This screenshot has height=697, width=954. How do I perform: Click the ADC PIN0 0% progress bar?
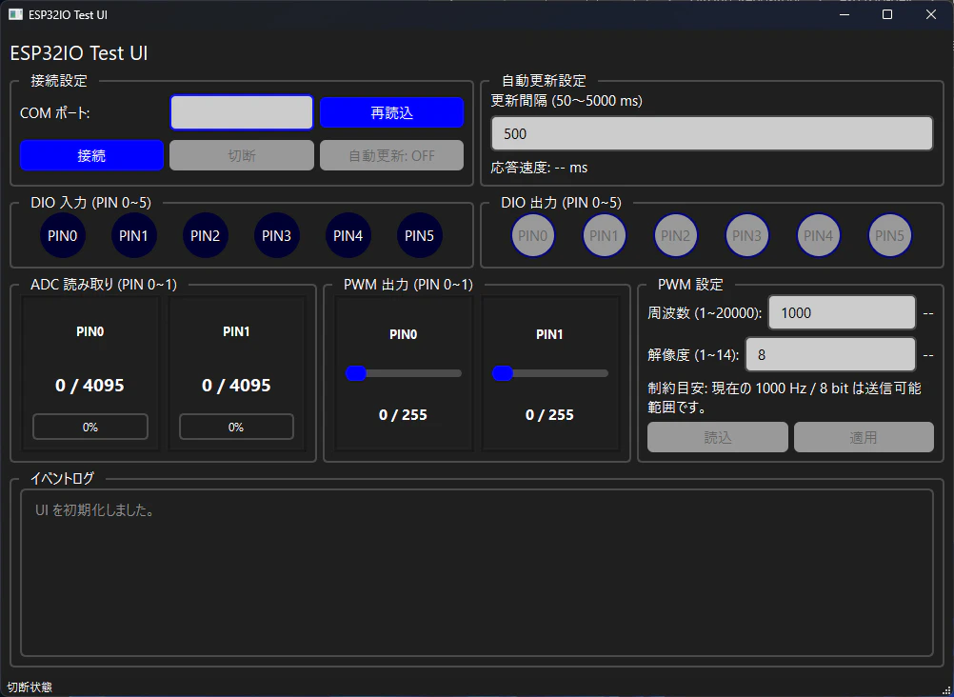point(90,427)
